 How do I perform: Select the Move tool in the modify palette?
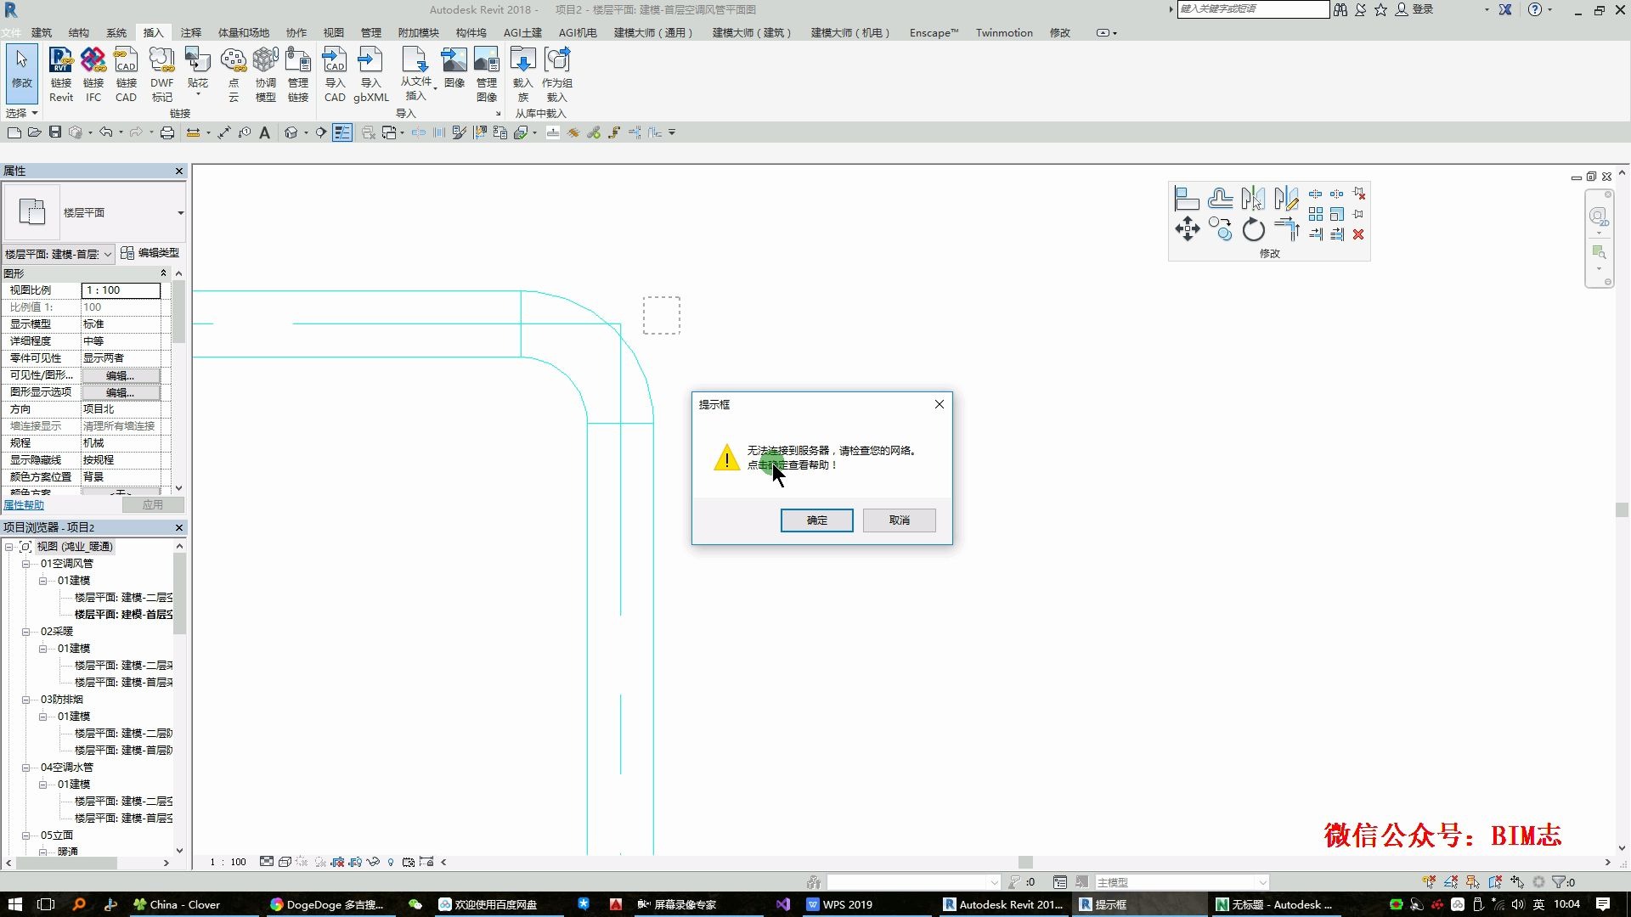1187,228
